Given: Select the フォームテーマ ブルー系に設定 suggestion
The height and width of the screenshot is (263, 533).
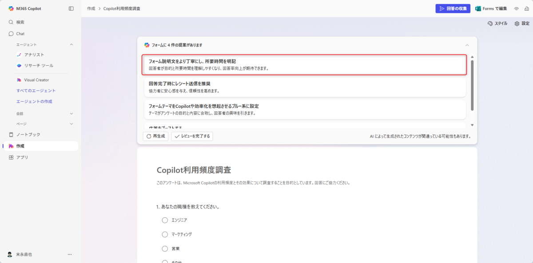Looking at the screenshot, I should click(x=304, y=110).
